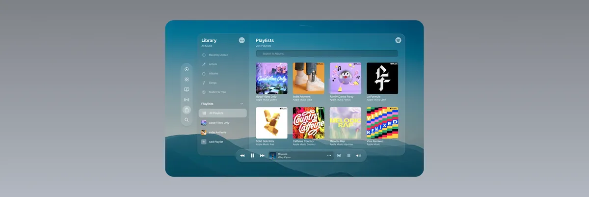The height and width of the screenshot is (197, 589).
Task: Open more options for the Flowers track
Action: click(x=329, y=155)
